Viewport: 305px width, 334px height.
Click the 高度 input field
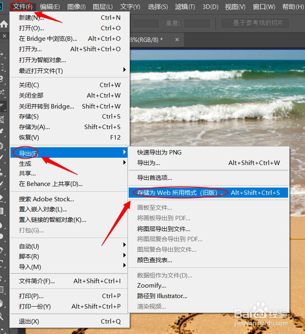197,23
